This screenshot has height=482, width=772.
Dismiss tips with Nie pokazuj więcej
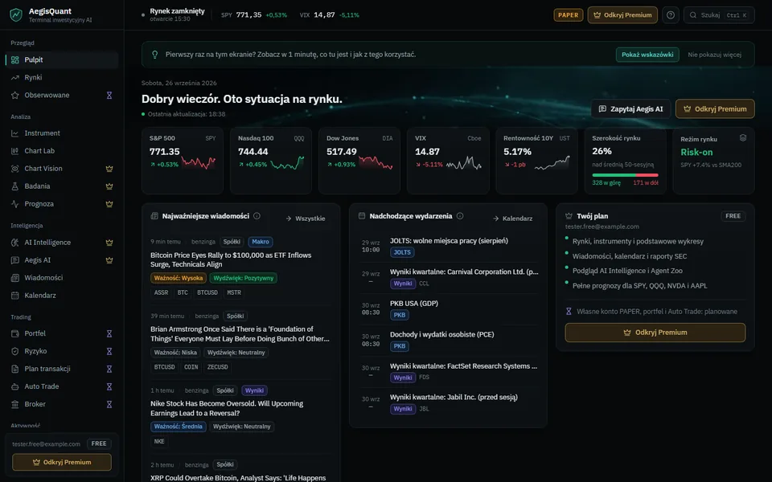714,55
